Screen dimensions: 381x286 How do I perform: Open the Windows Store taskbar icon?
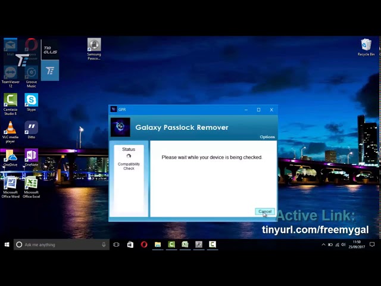130,244
